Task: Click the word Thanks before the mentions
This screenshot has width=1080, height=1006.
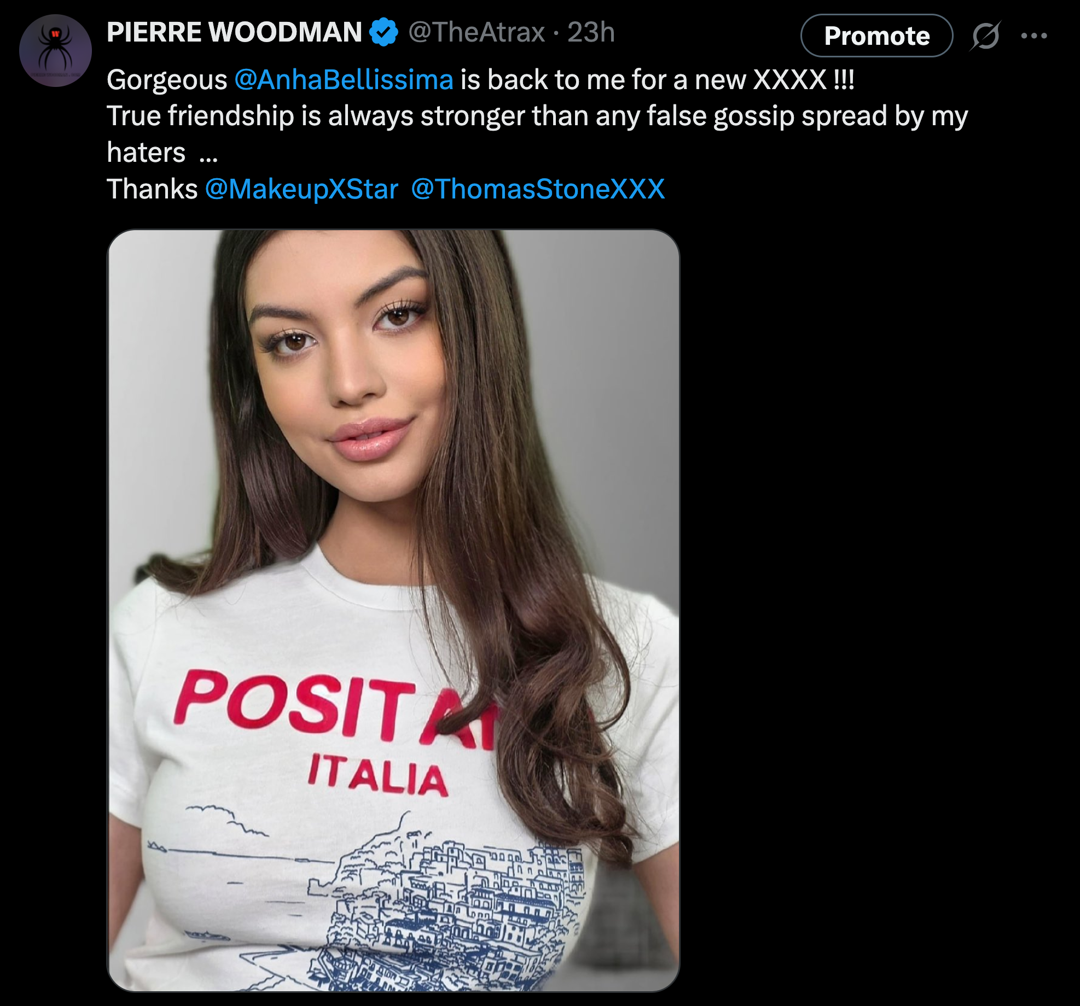Action: 152,189
